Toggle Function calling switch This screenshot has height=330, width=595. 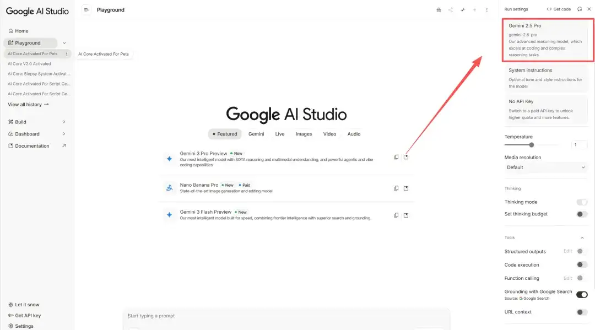point(582,278)
